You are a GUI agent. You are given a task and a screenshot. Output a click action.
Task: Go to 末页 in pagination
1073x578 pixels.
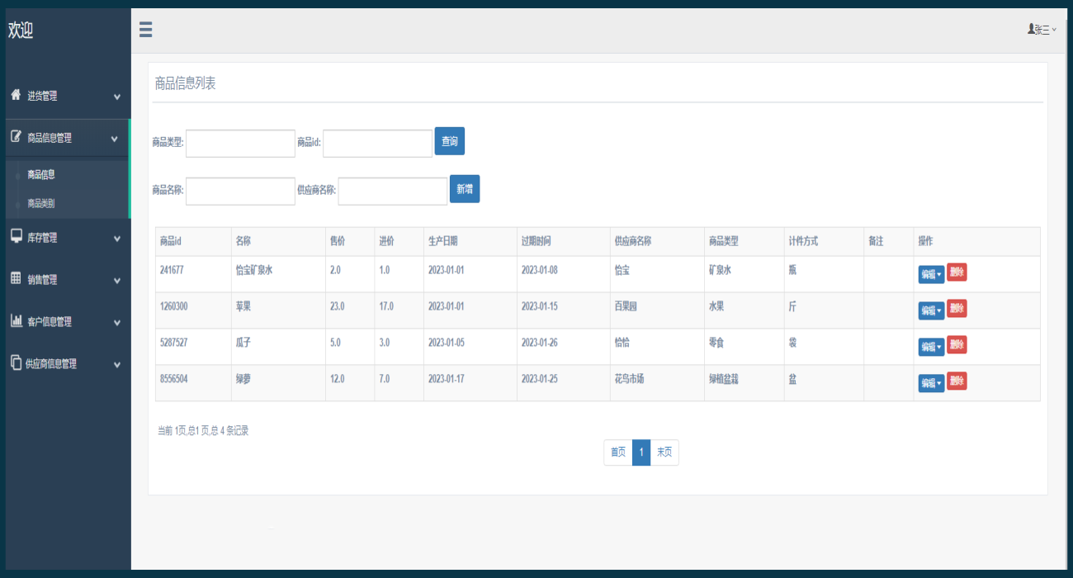coord(664,452)
